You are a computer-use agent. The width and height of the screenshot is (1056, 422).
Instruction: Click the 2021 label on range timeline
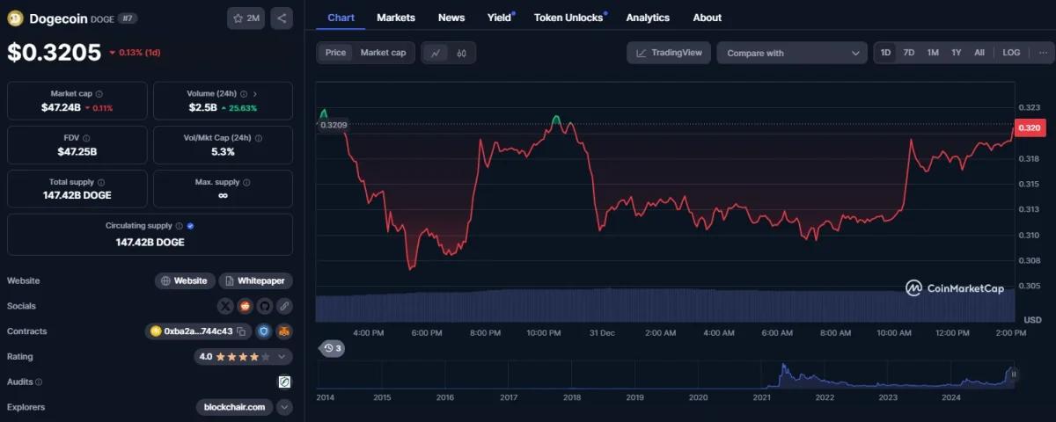761,397
